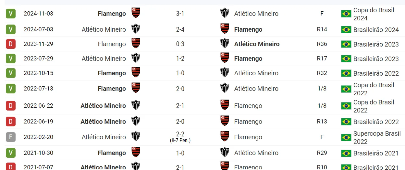
Task: Open Copa do Brasil 2022 on 2022-07-13 row
Action: click(374, 89)
